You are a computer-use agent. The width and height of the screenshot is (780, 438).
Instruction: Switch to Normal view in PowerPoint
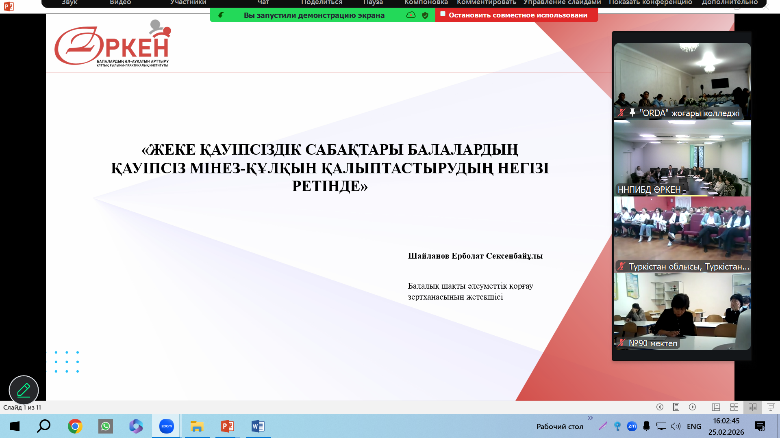pos(716,407)
